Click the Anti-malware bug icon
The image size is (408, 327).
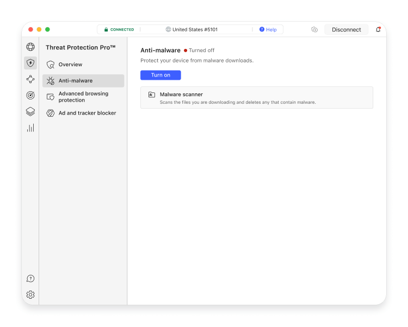coord(51,81)
